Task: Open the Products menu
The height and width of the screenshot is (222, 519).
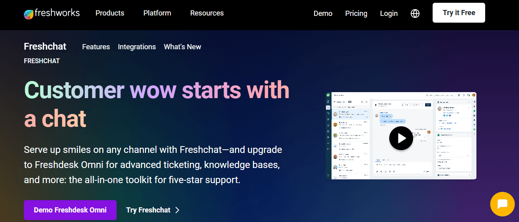Action: point(110,13)
